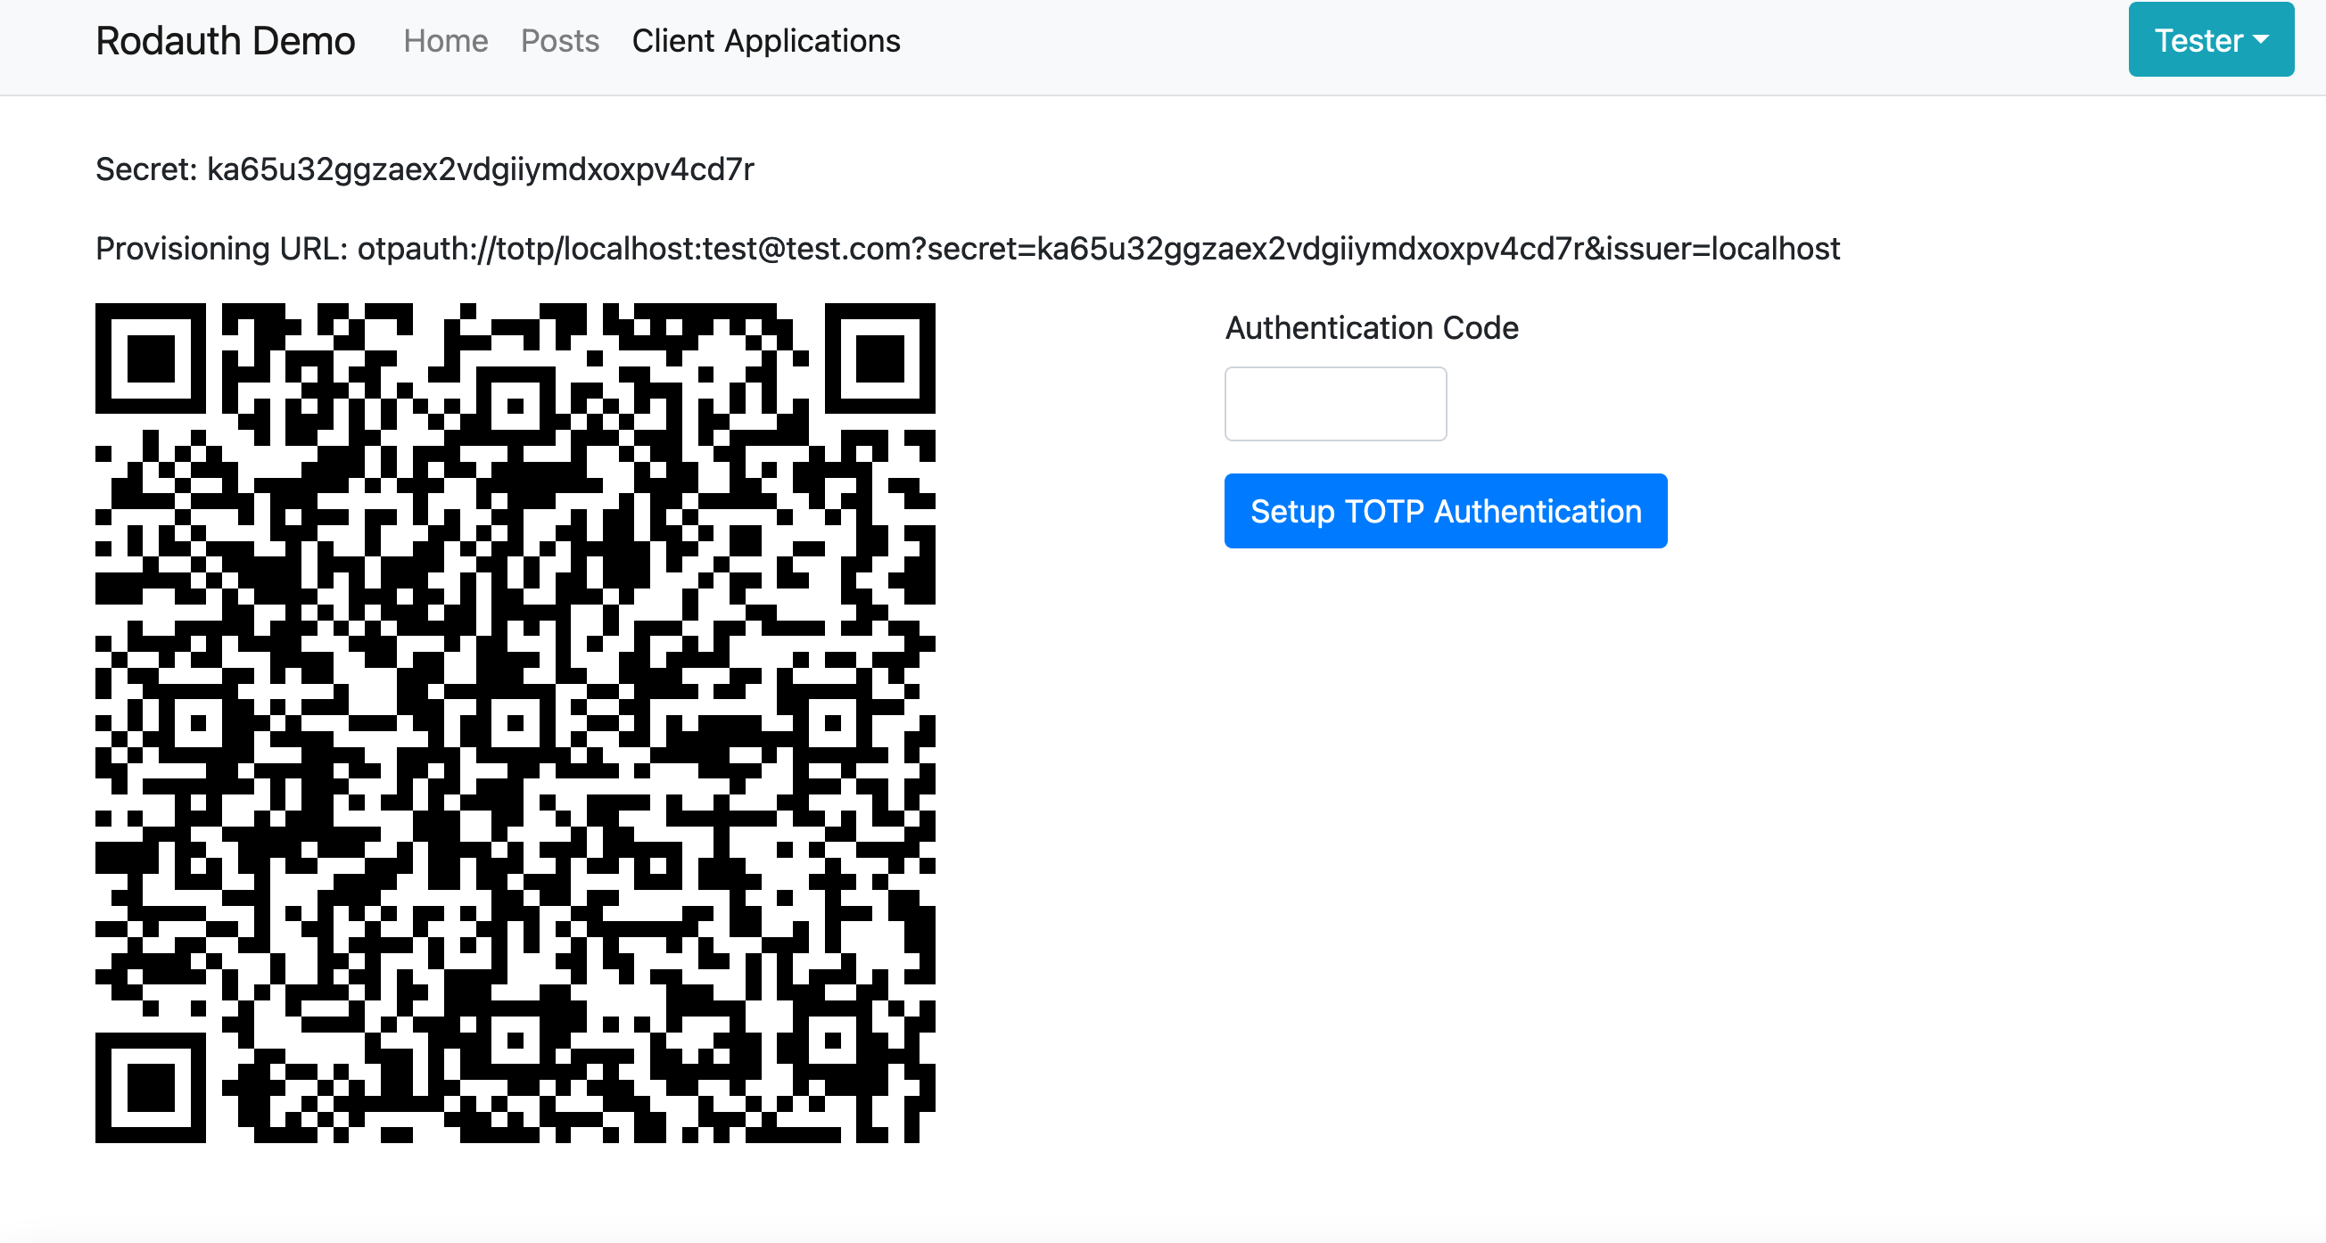Click the otpauth provisioning URL text
Viewport: 2326px width, 1243px height.
point(1098,248)
